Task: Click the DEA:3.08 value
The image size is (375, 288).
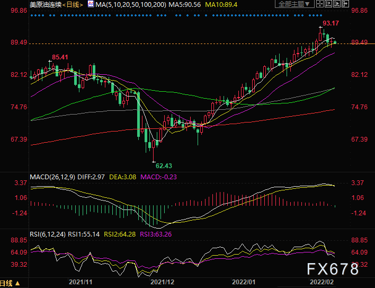Action: pyautogui.click(x=123, y=177)
